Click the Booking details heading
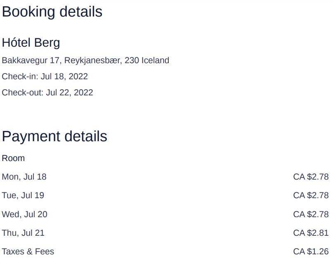Image resolution: width=333 pixels, height=263 pixels. 52,12
